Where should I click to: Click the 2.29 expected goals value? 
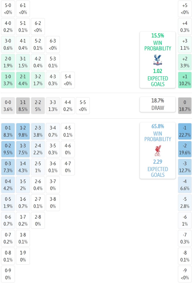click(x=157, y=162)
